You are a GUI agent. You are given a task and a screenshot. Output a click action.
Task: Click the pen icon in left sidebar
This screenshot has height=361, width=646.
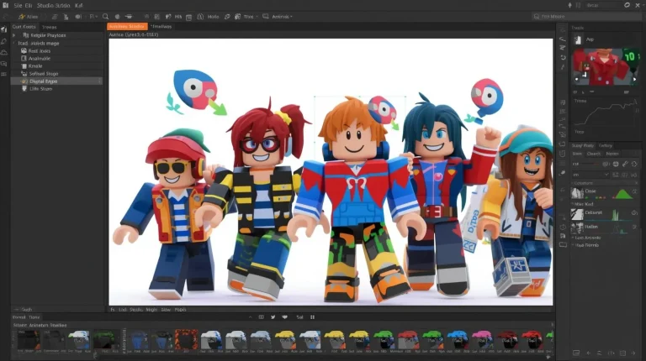[x=4, y=41]
